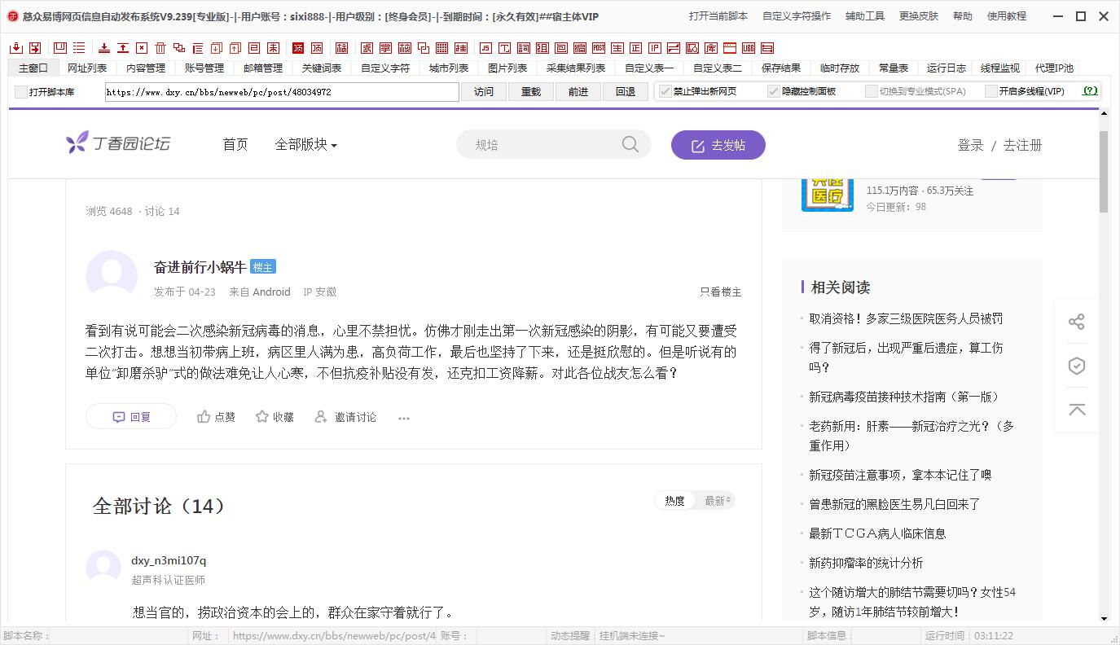
Task: Click the filled 顶 toolbar icon
Action: click(298, 48)
